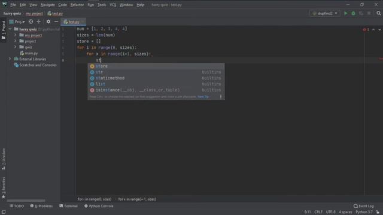This screenshot has height=215, width=383.
Task: Toggle read-only lock icon in status bar
Action: (x=378, y=213)
